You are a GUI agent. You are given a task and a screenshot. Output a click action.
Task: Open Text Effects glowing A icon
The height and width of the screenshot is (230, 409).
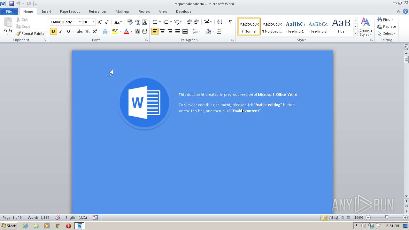[x=105, y=31]
